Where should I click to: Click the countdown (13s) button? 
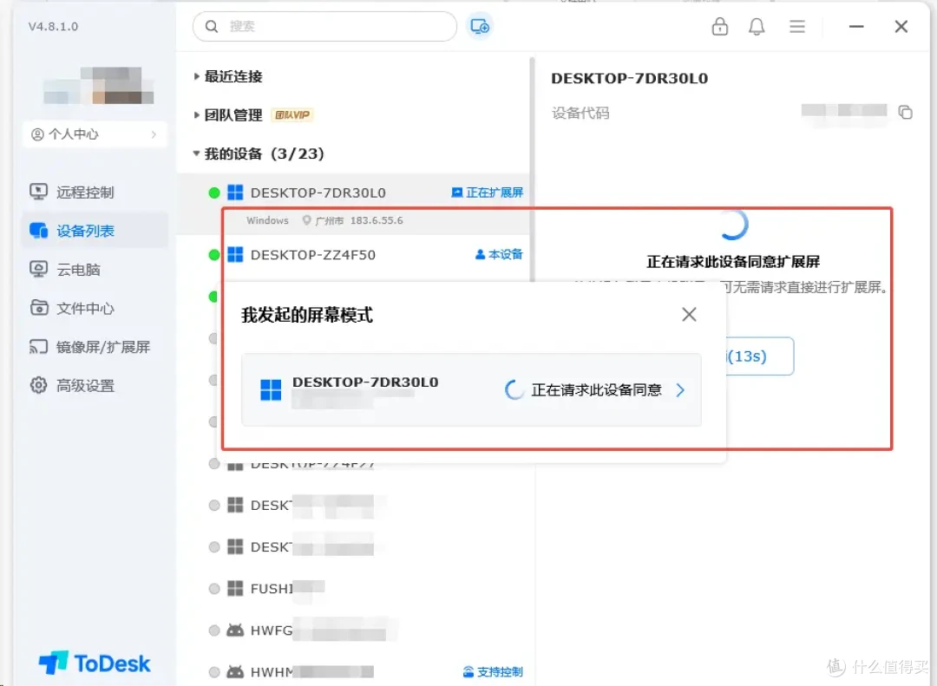tap(759, 356)
